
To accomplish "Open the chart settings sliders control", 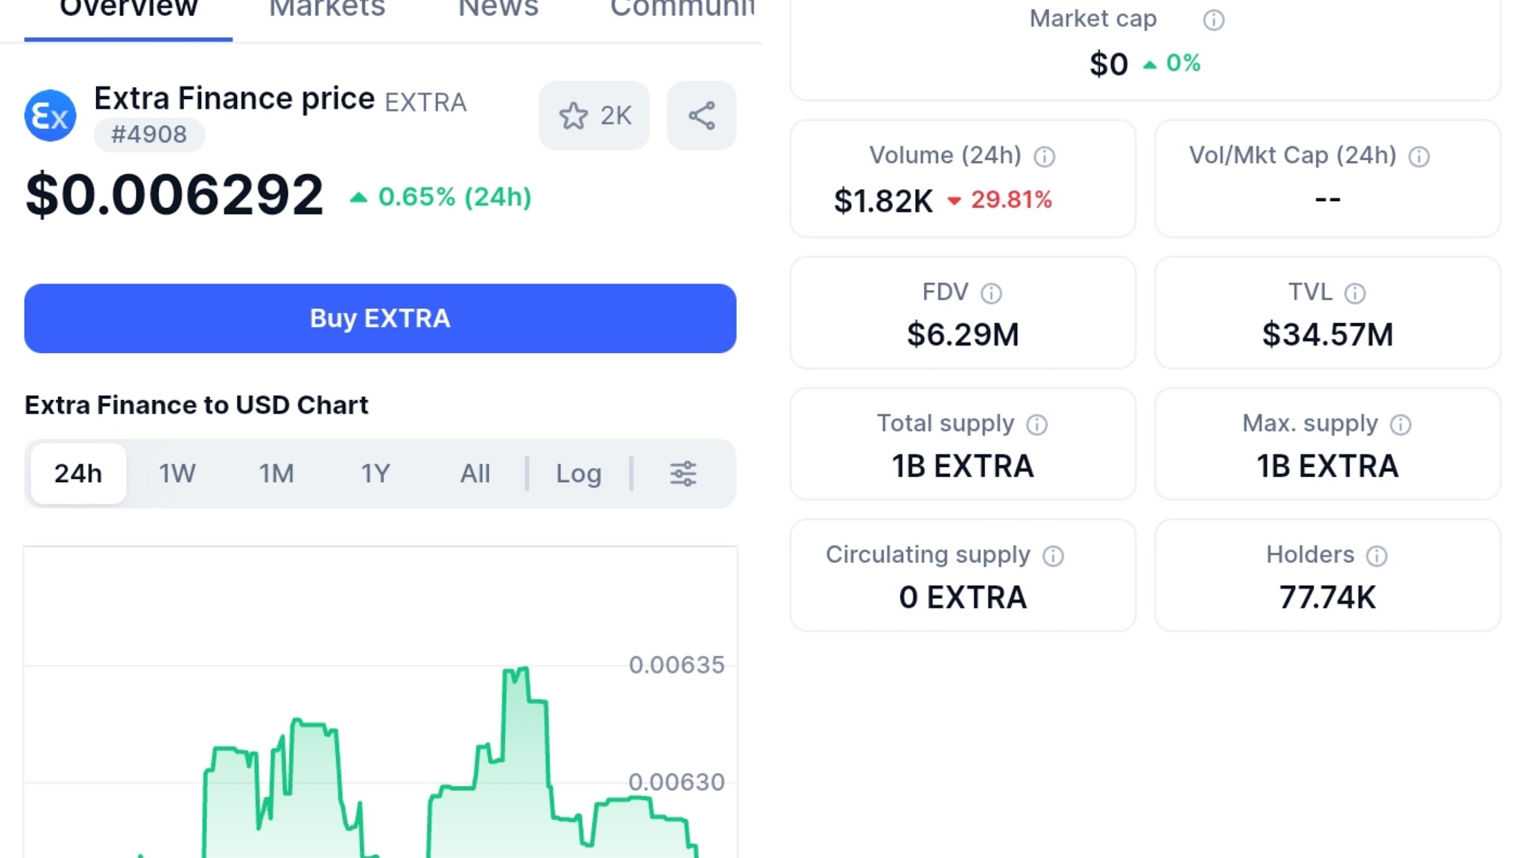I will pos(683,474).
